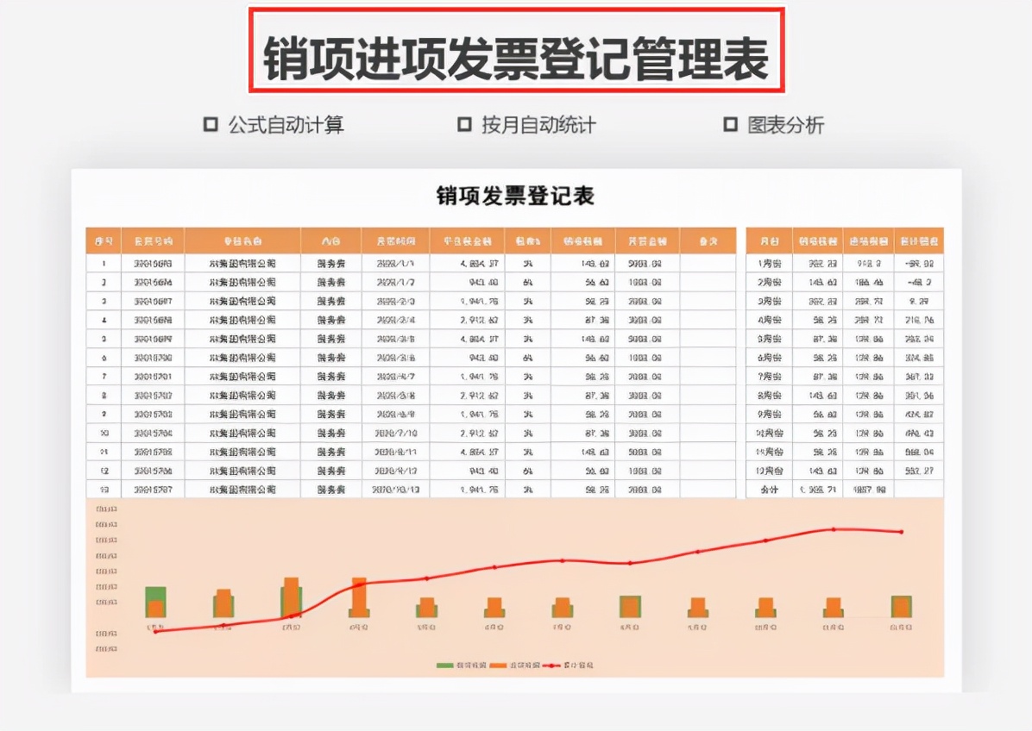Select the 1月份 row label
The height and width of the screenshot is (731, 1032).
[x=770, y=264]
